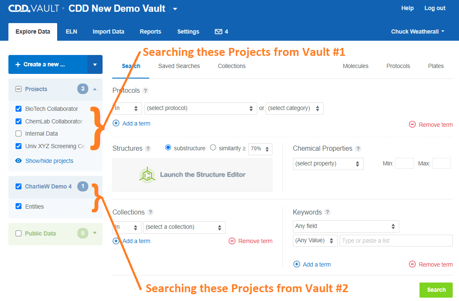
Task: Open the Plates tab
Action: pyautogui.click(x=436, y=66)
